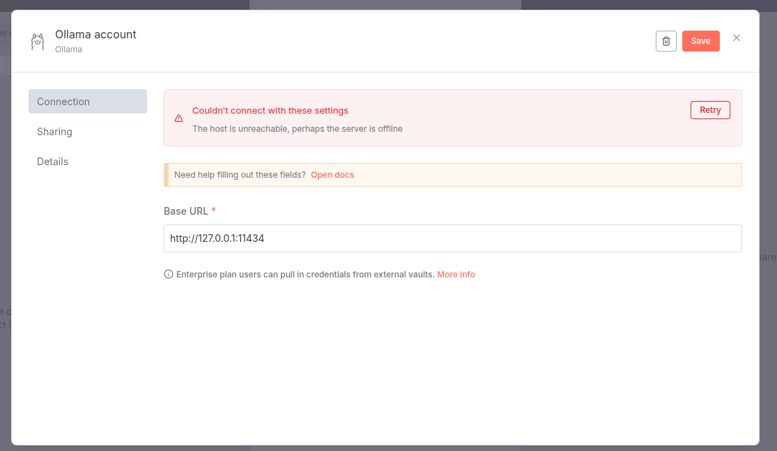
Task: Delete credential using the trash icon
Action: pos(666,41)
